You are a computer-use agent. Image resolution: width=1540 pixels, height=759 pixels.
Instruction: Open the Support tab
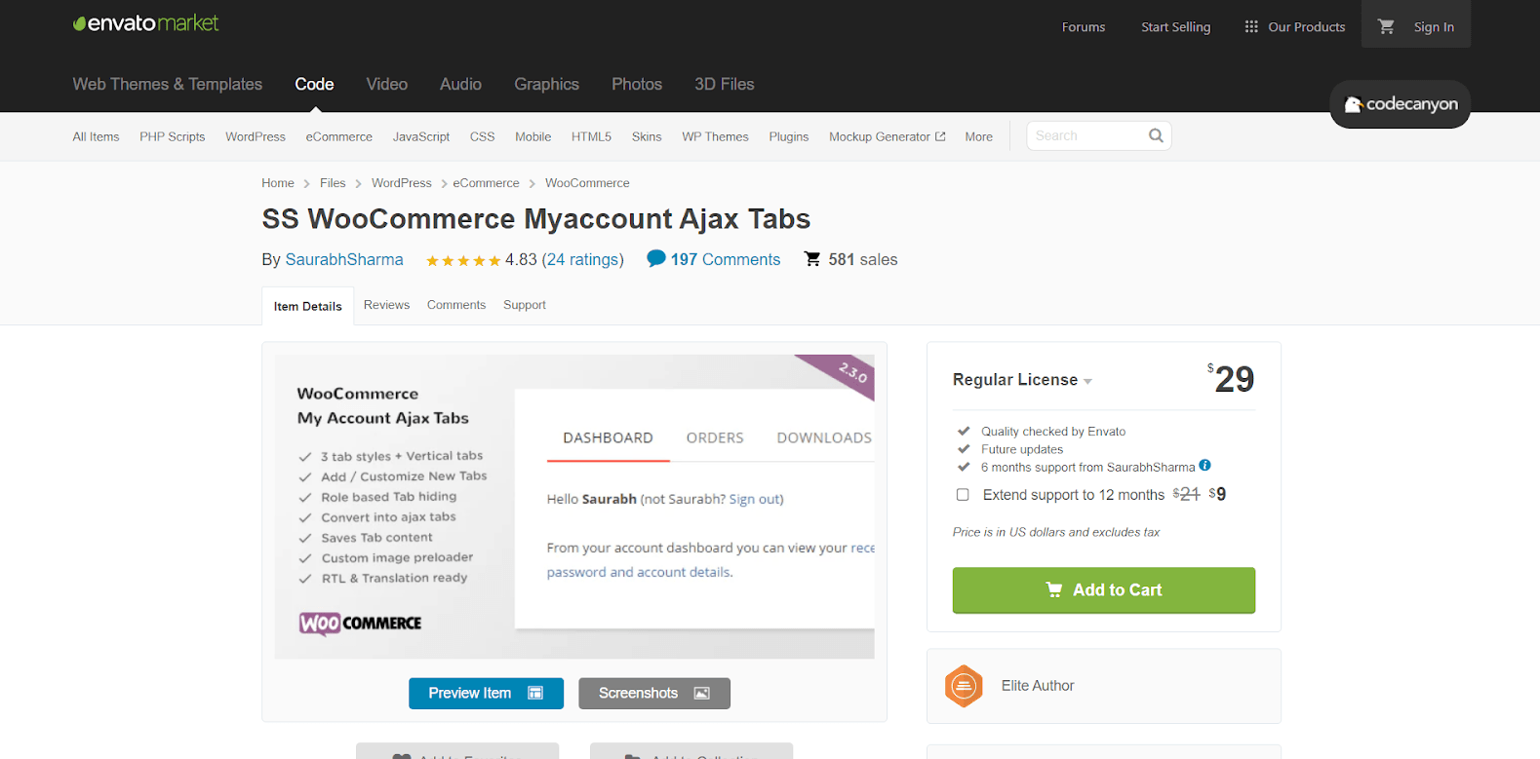[x=525, y=305]
